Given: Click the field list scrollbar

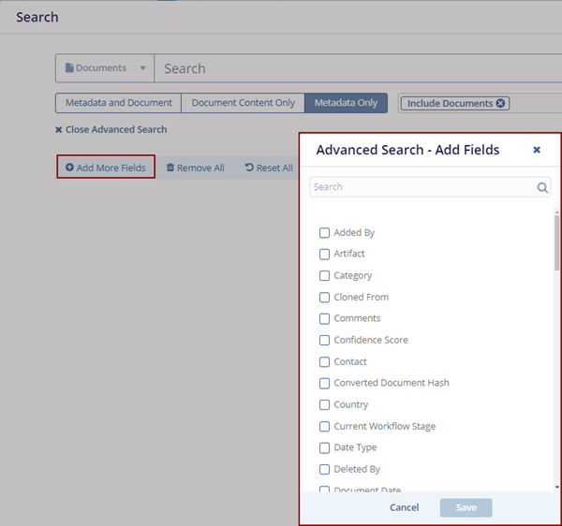Looking at the screenshot, I should (x=556, y=241).
